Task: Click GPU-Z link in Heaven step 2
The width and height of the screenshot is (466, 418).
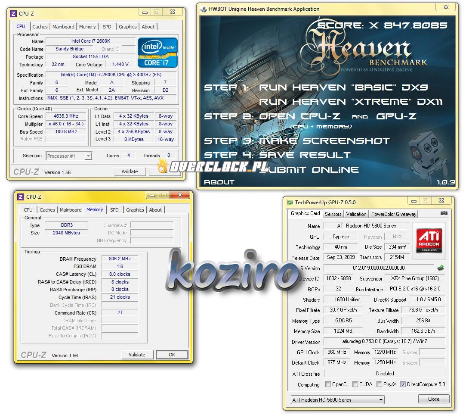Action: point(396,116)
